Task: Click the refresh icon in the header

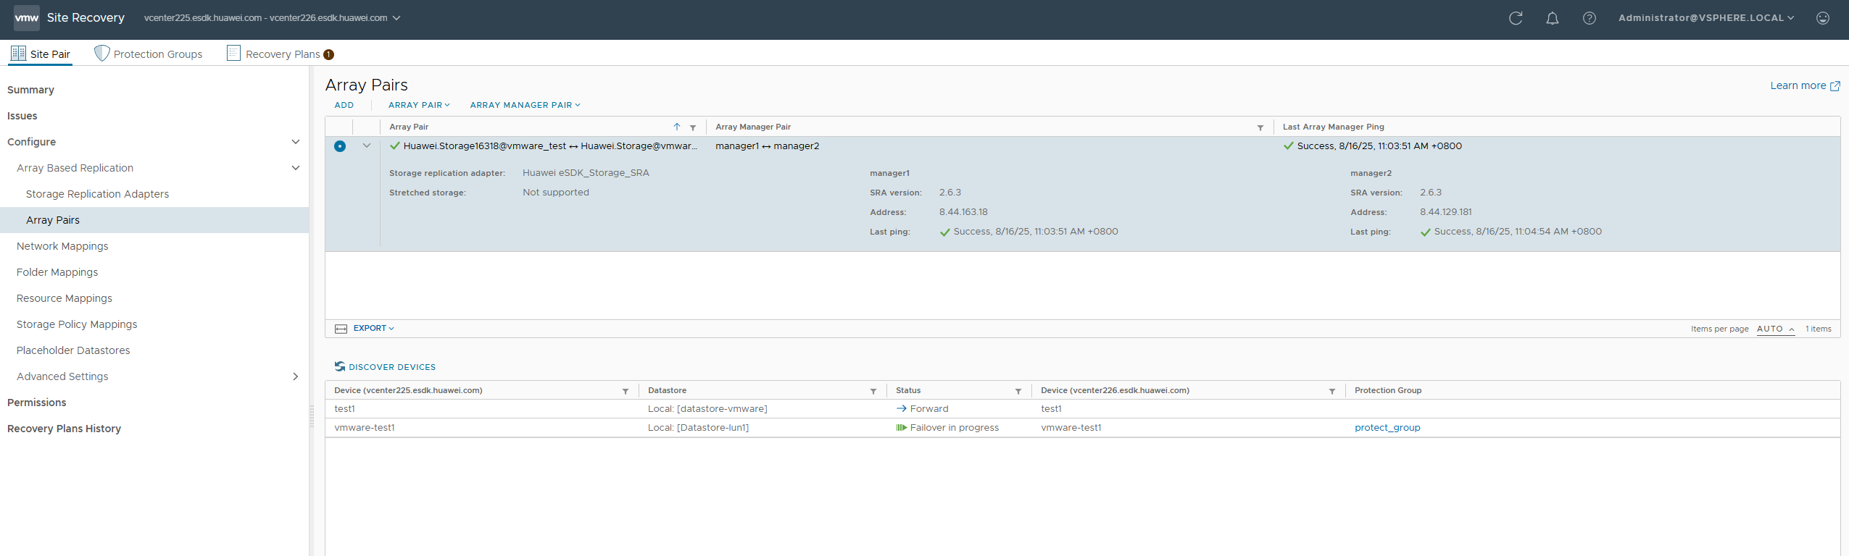Action: (1516, 18)
